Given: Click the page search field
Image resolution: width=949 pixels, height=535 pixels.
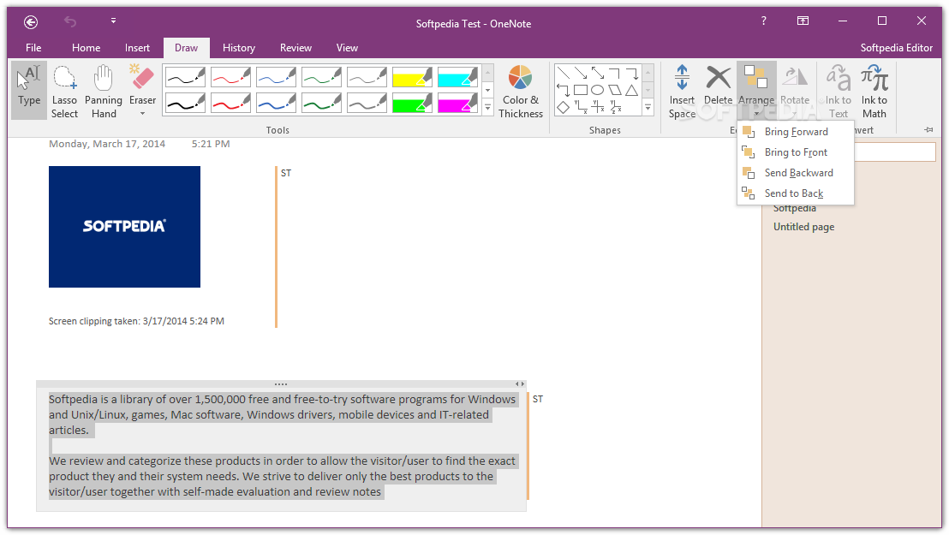Looking at the screenshot, I should tap(894, 152).
